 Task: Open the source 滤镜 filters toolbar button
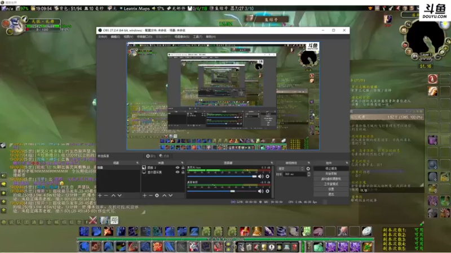[x=164, y=156]
